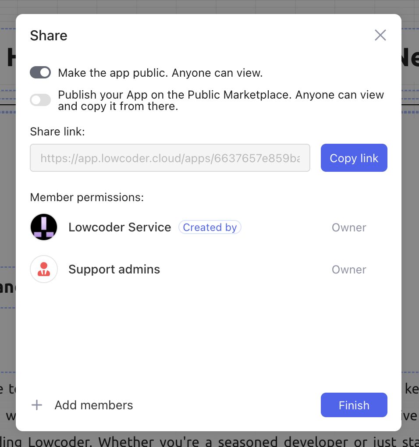Viewport: 419px width, 447px height.
Task: Click into the share link URL field
Action: pyautogui.click(x=170, y=158)
